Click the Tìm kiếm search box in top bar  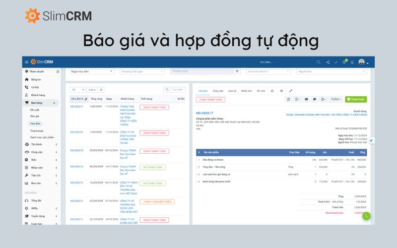(x=266, y=62)
